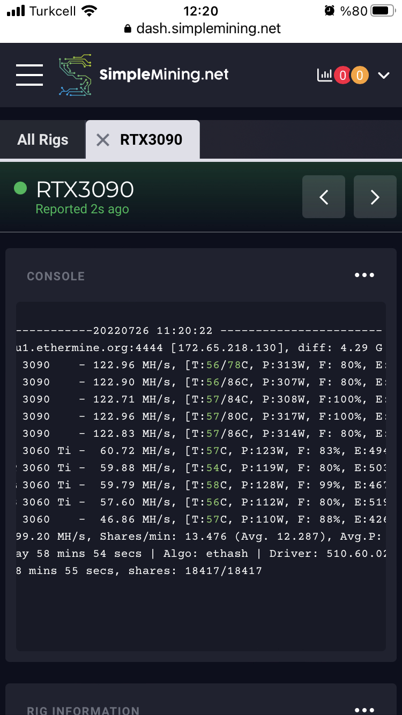The width and height of the screenshot is (402, 715).
Task: Switch to the All Rigs tab
Action: [43, 140]
